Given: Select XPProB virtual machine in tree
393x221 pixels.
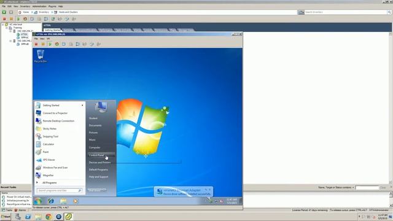Looking at the screenshot, I should tap(25, 44).
